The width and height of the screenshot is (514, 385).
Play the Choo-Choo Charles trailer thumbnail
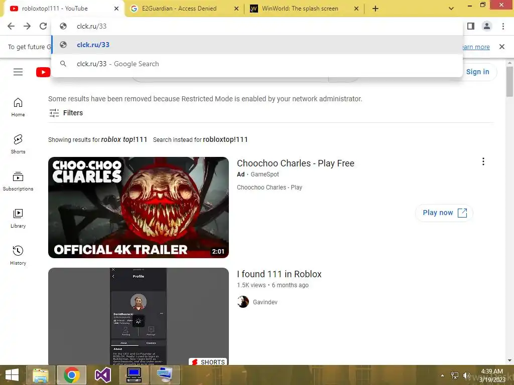click(139, 208)
